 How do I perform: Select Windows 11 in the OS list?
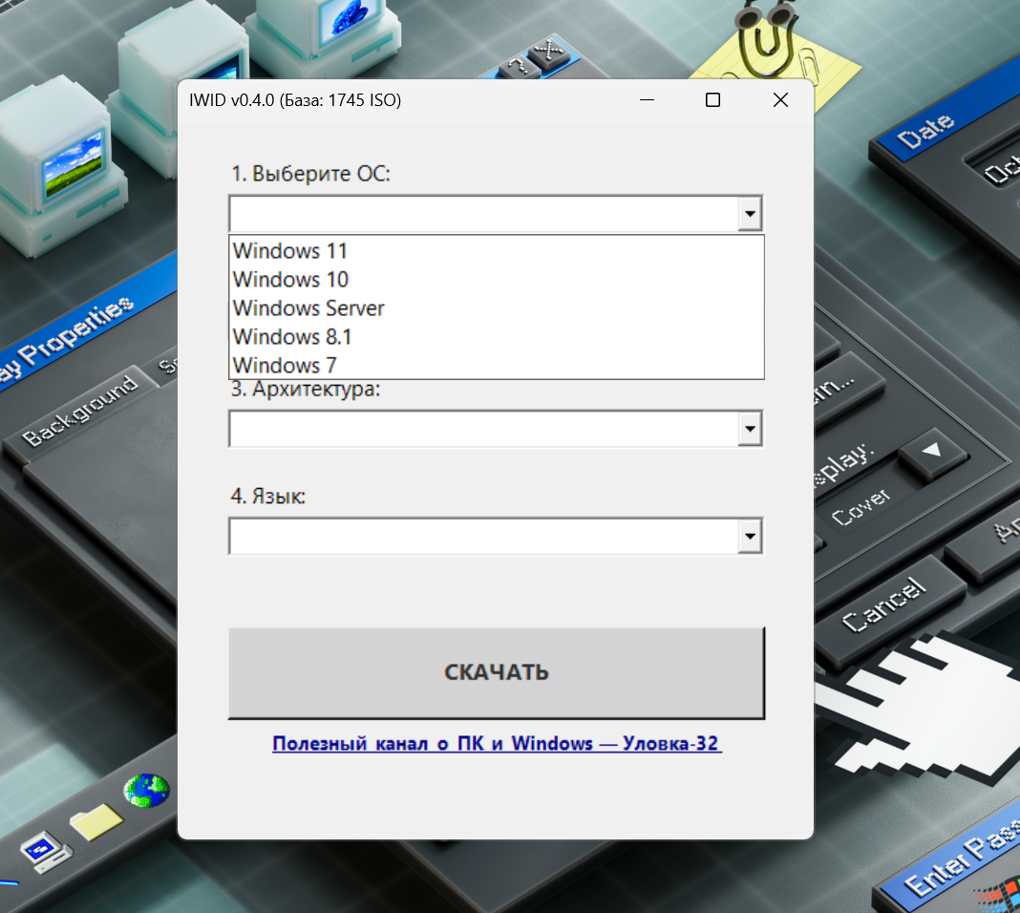point(291,251)
